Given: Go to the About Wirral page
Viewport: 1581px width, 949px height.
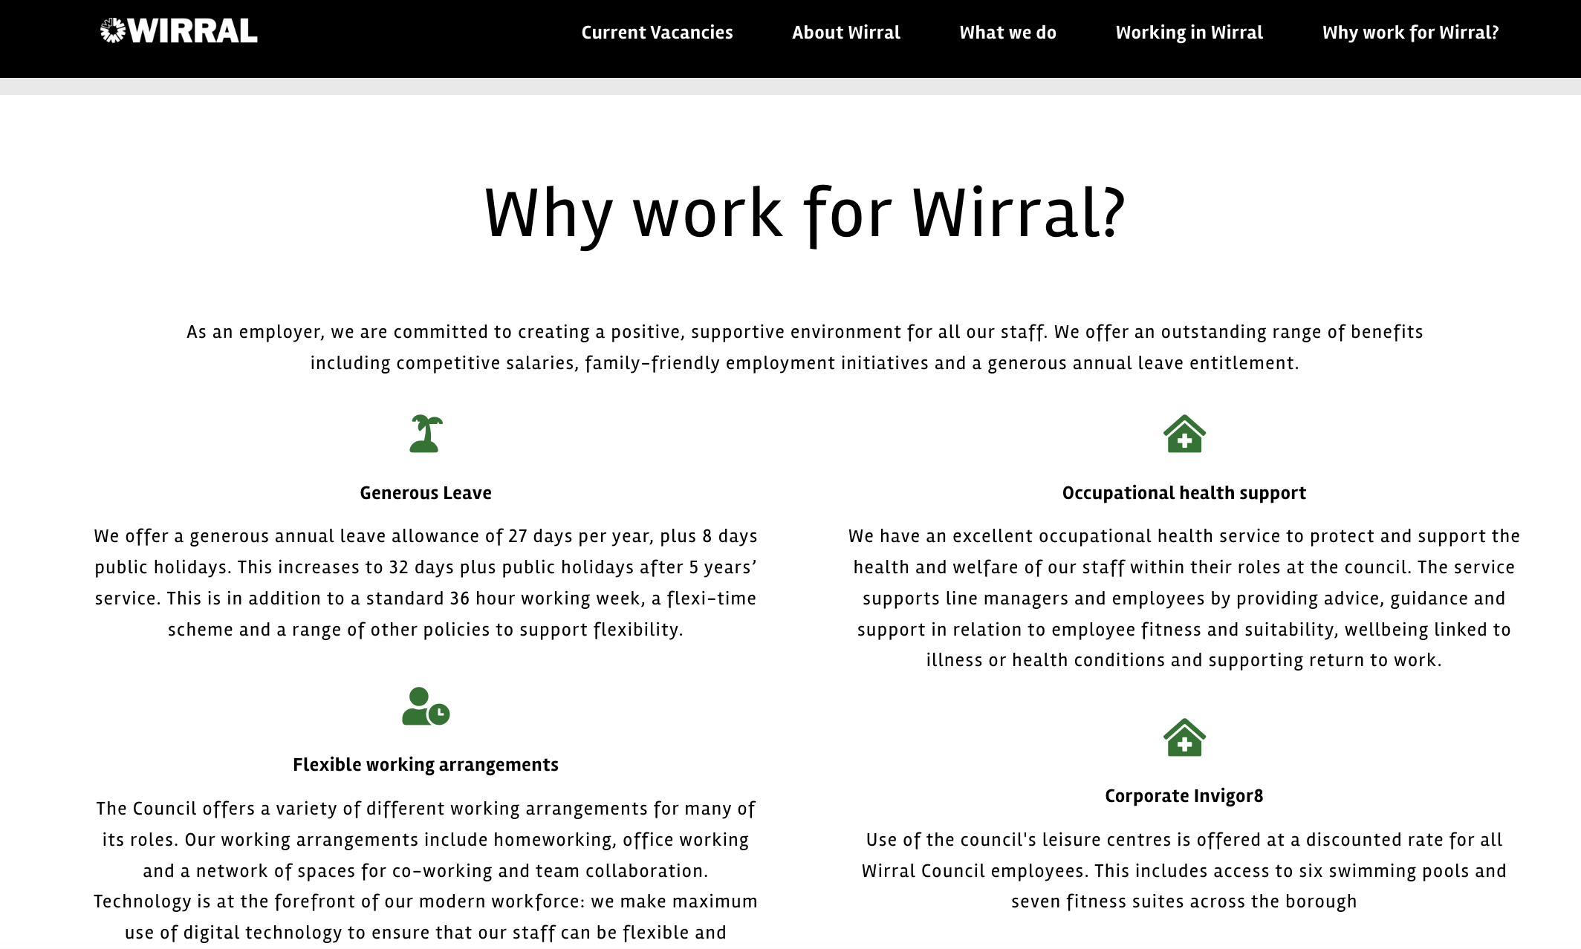Looking at the screenshot, I should tap(845, 33).
